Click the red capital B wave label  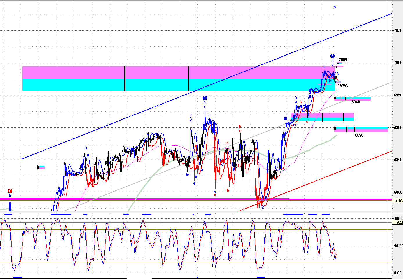240,127
